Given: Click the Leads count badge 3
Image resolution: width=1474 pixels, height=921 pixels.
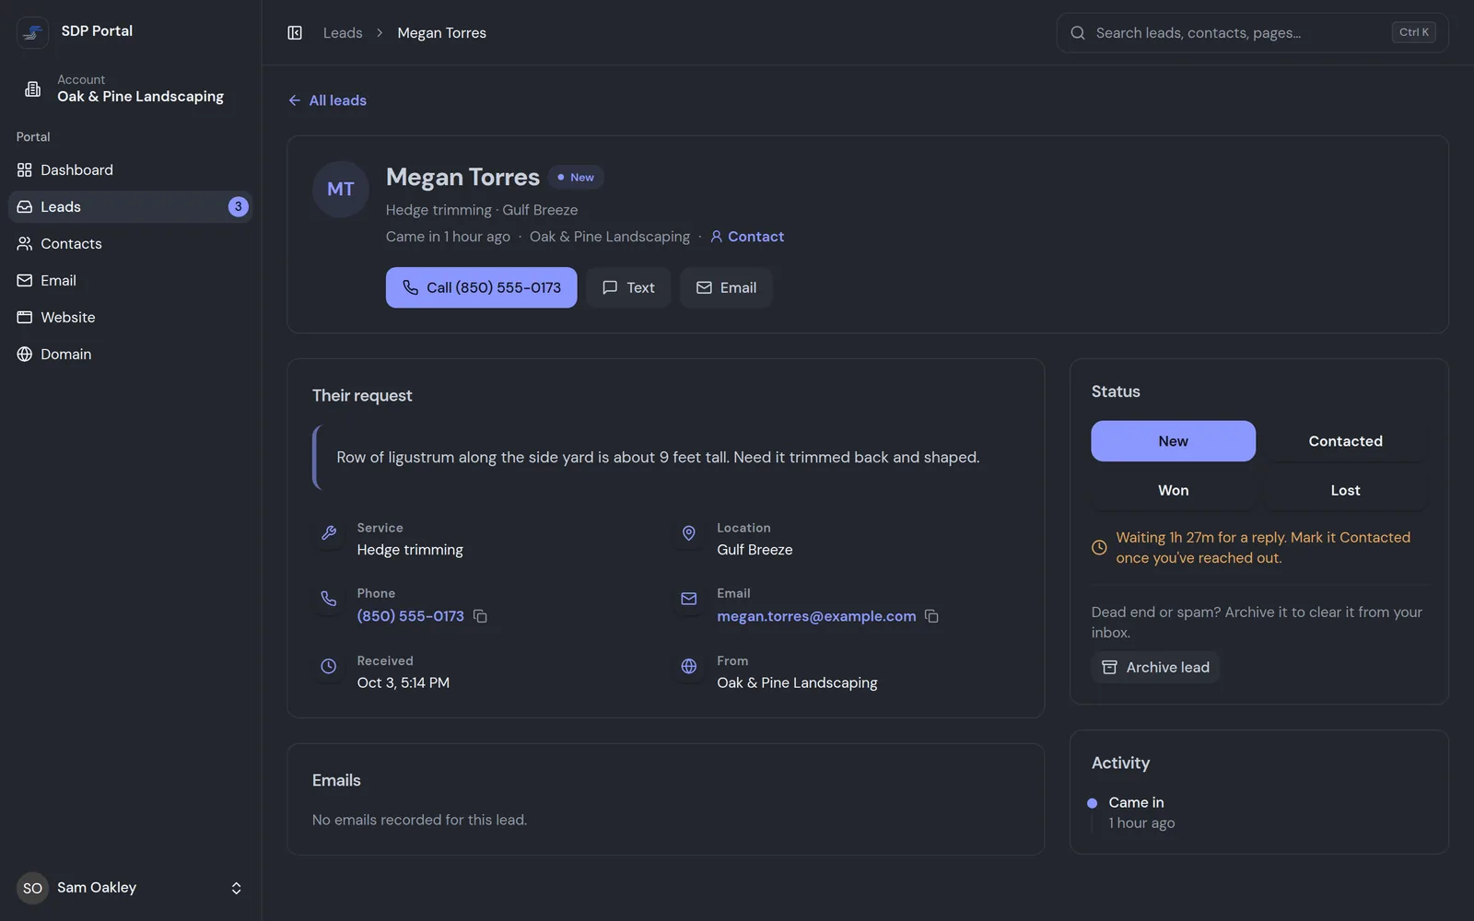Looking at the screenshot, I should coord(238,206).
